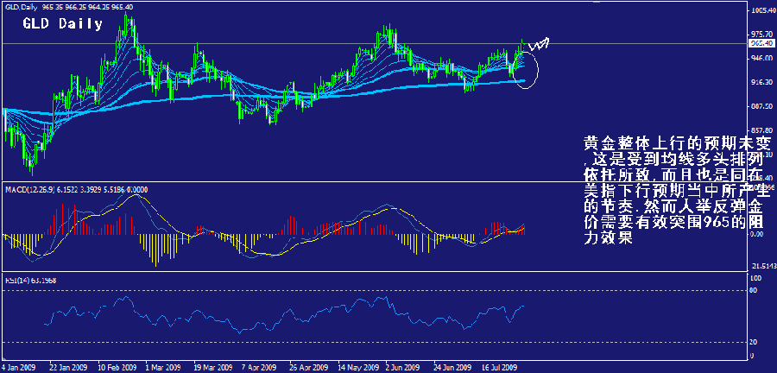The image size is (777, 373).
Task: Click the '7 Apr 2009' date label
Action: pyautogui.click(x=259, y=368)
